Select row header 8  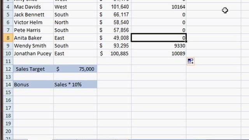coord(8,38)
